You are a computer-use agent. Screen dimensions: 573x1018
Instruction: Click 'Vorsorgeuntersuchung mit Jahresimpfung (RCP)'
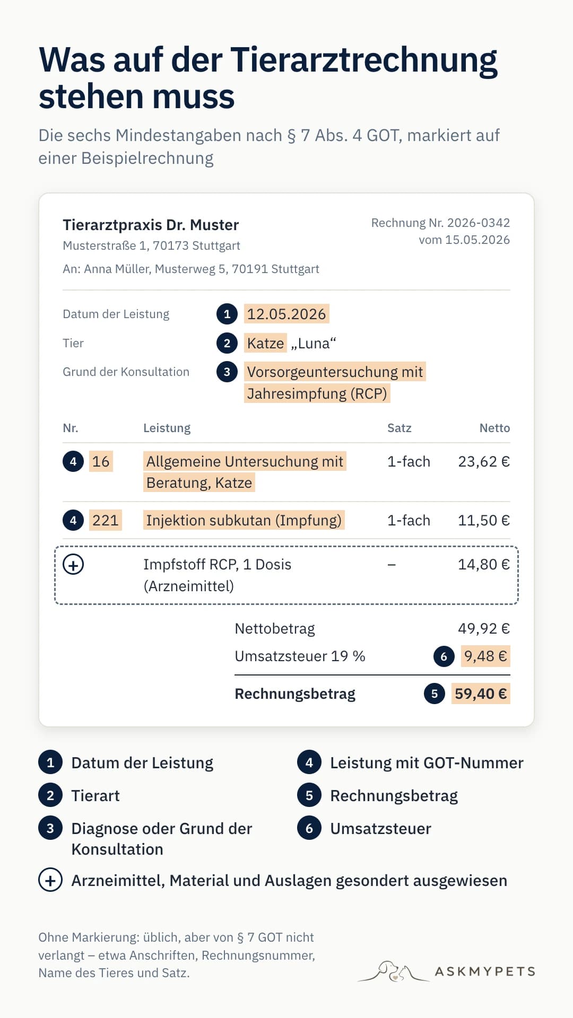(335, 382)
